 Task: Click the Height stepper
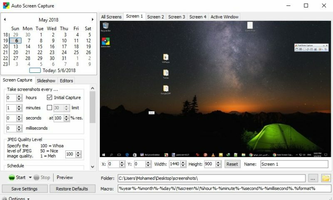(x=218, y=164)
